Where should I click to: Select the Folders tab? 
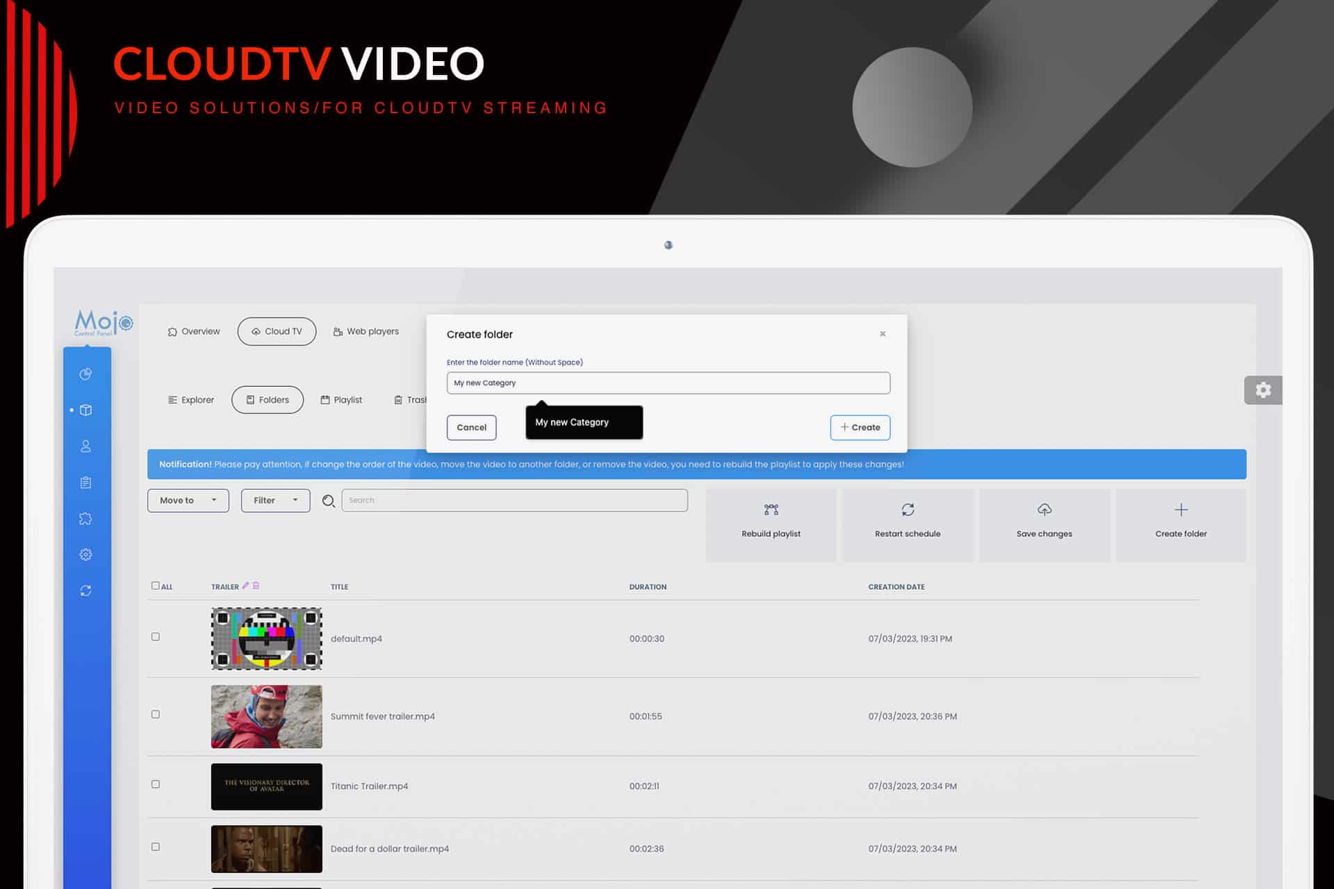coord(267,400)
